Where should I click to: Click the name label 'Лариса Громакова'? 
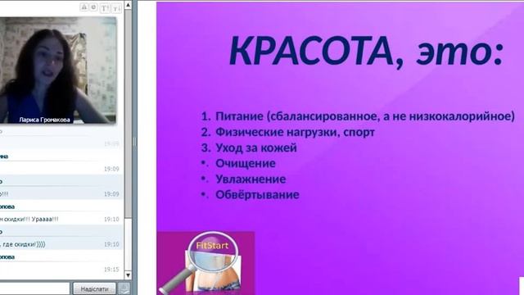[45, 120]
